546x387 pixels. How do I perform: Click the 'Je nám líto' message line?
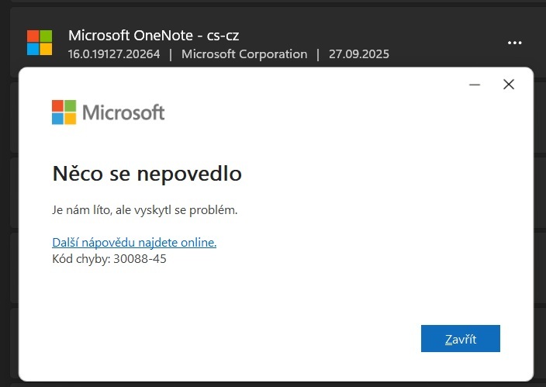point(145,210)
